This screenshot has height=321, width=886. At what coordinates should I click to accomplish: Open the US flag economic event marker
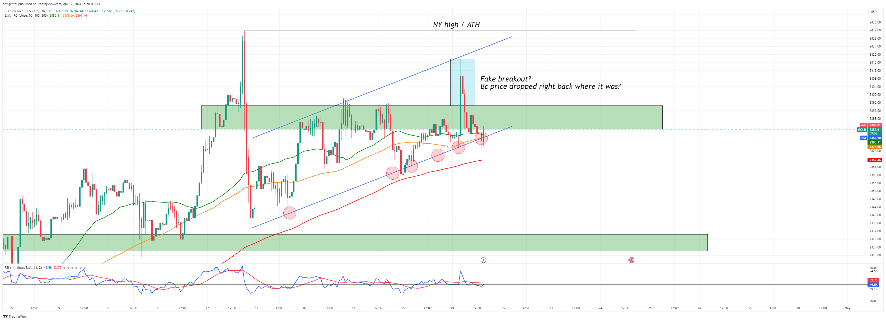pyautogui.click(x=631, y=260)
